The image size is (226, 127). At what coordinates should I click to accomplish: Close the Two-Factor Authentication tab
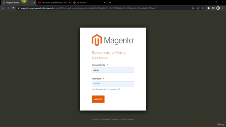click(69, 2)
